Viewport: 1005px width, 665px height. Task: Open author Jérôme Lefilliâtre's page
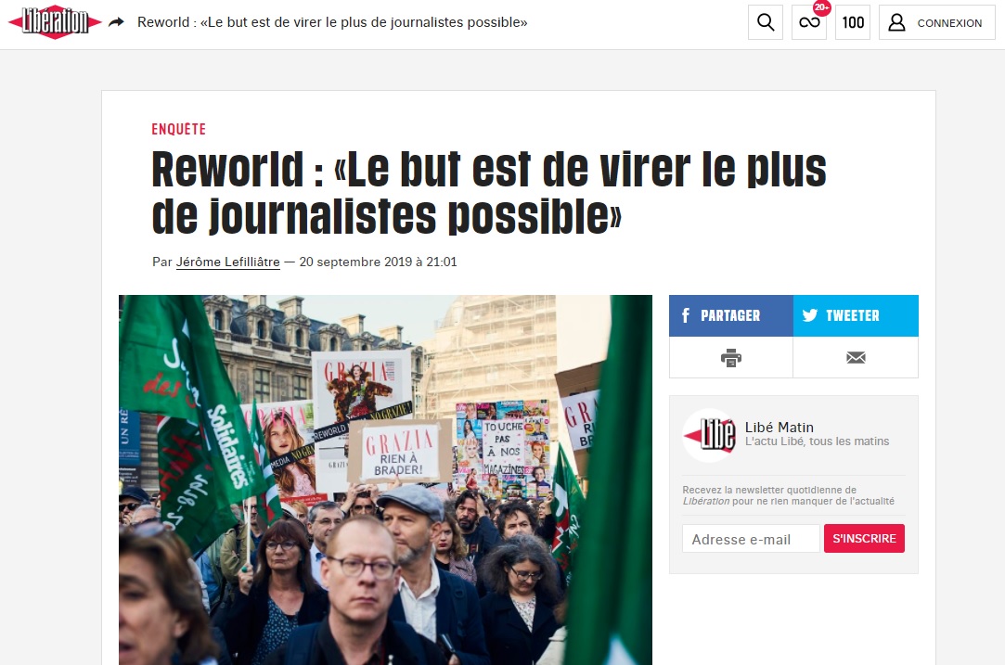[227, 262]
